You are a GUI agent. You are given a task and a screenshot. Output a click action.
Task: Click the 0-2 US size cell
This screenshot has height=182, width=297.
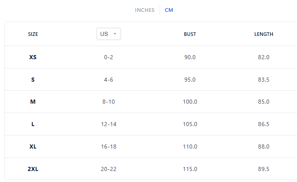point(108,57)
